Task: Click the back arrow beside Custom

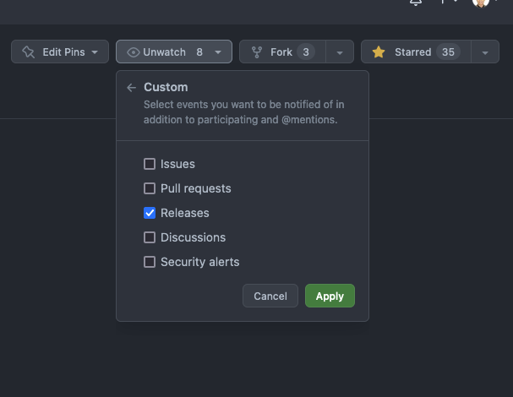Action: (x=131, y=88)
